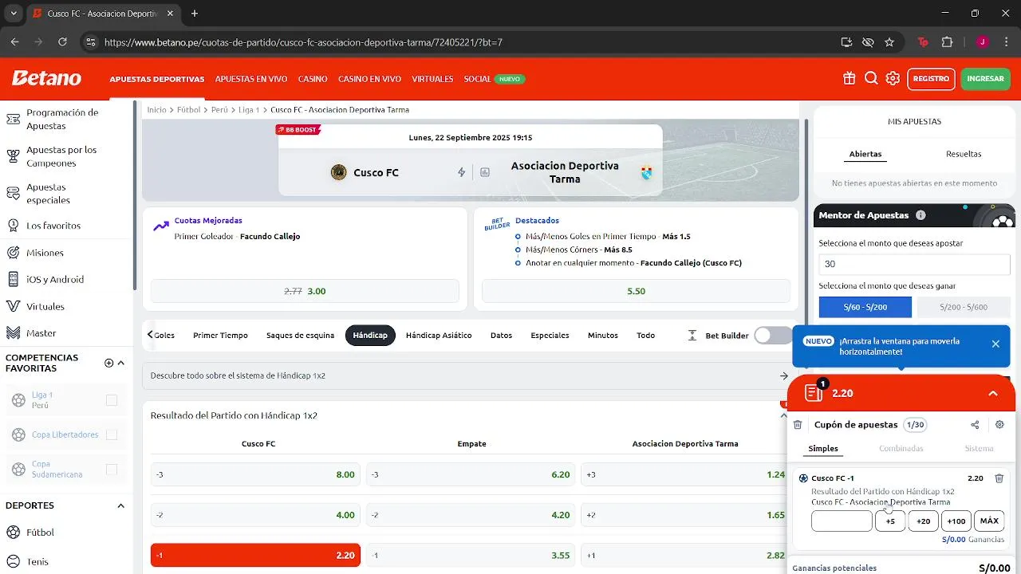Select Facundo Callejo boosted odds 3.00
The image size is (1021, 574).
point(305,291)
